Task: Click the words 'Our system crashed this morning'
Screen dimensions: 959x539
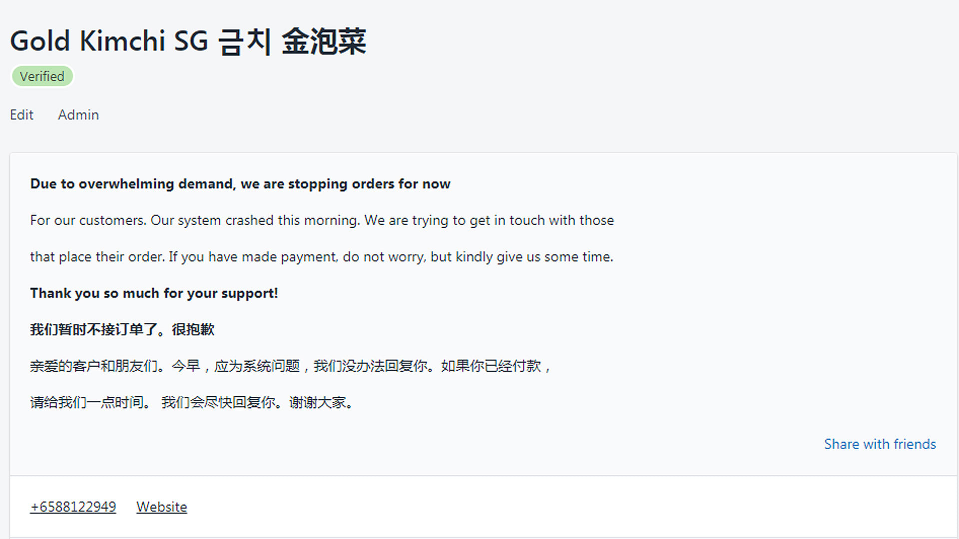Action: (255, 220)
